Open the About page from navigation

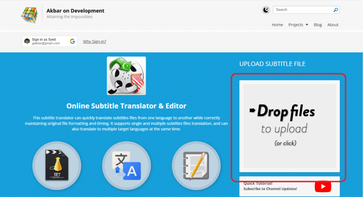coord(333,25)
